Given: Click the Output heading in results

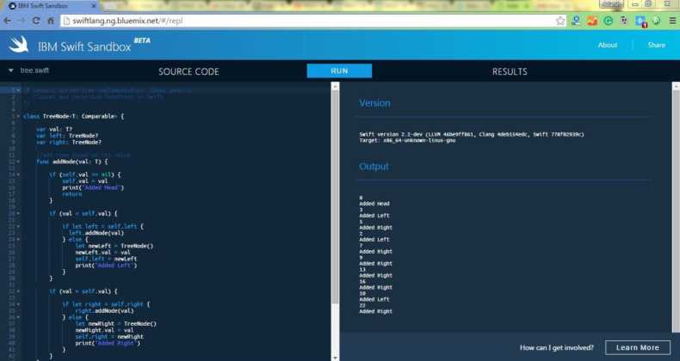Looking at the screenshot, I should click(x=374, y=166).
